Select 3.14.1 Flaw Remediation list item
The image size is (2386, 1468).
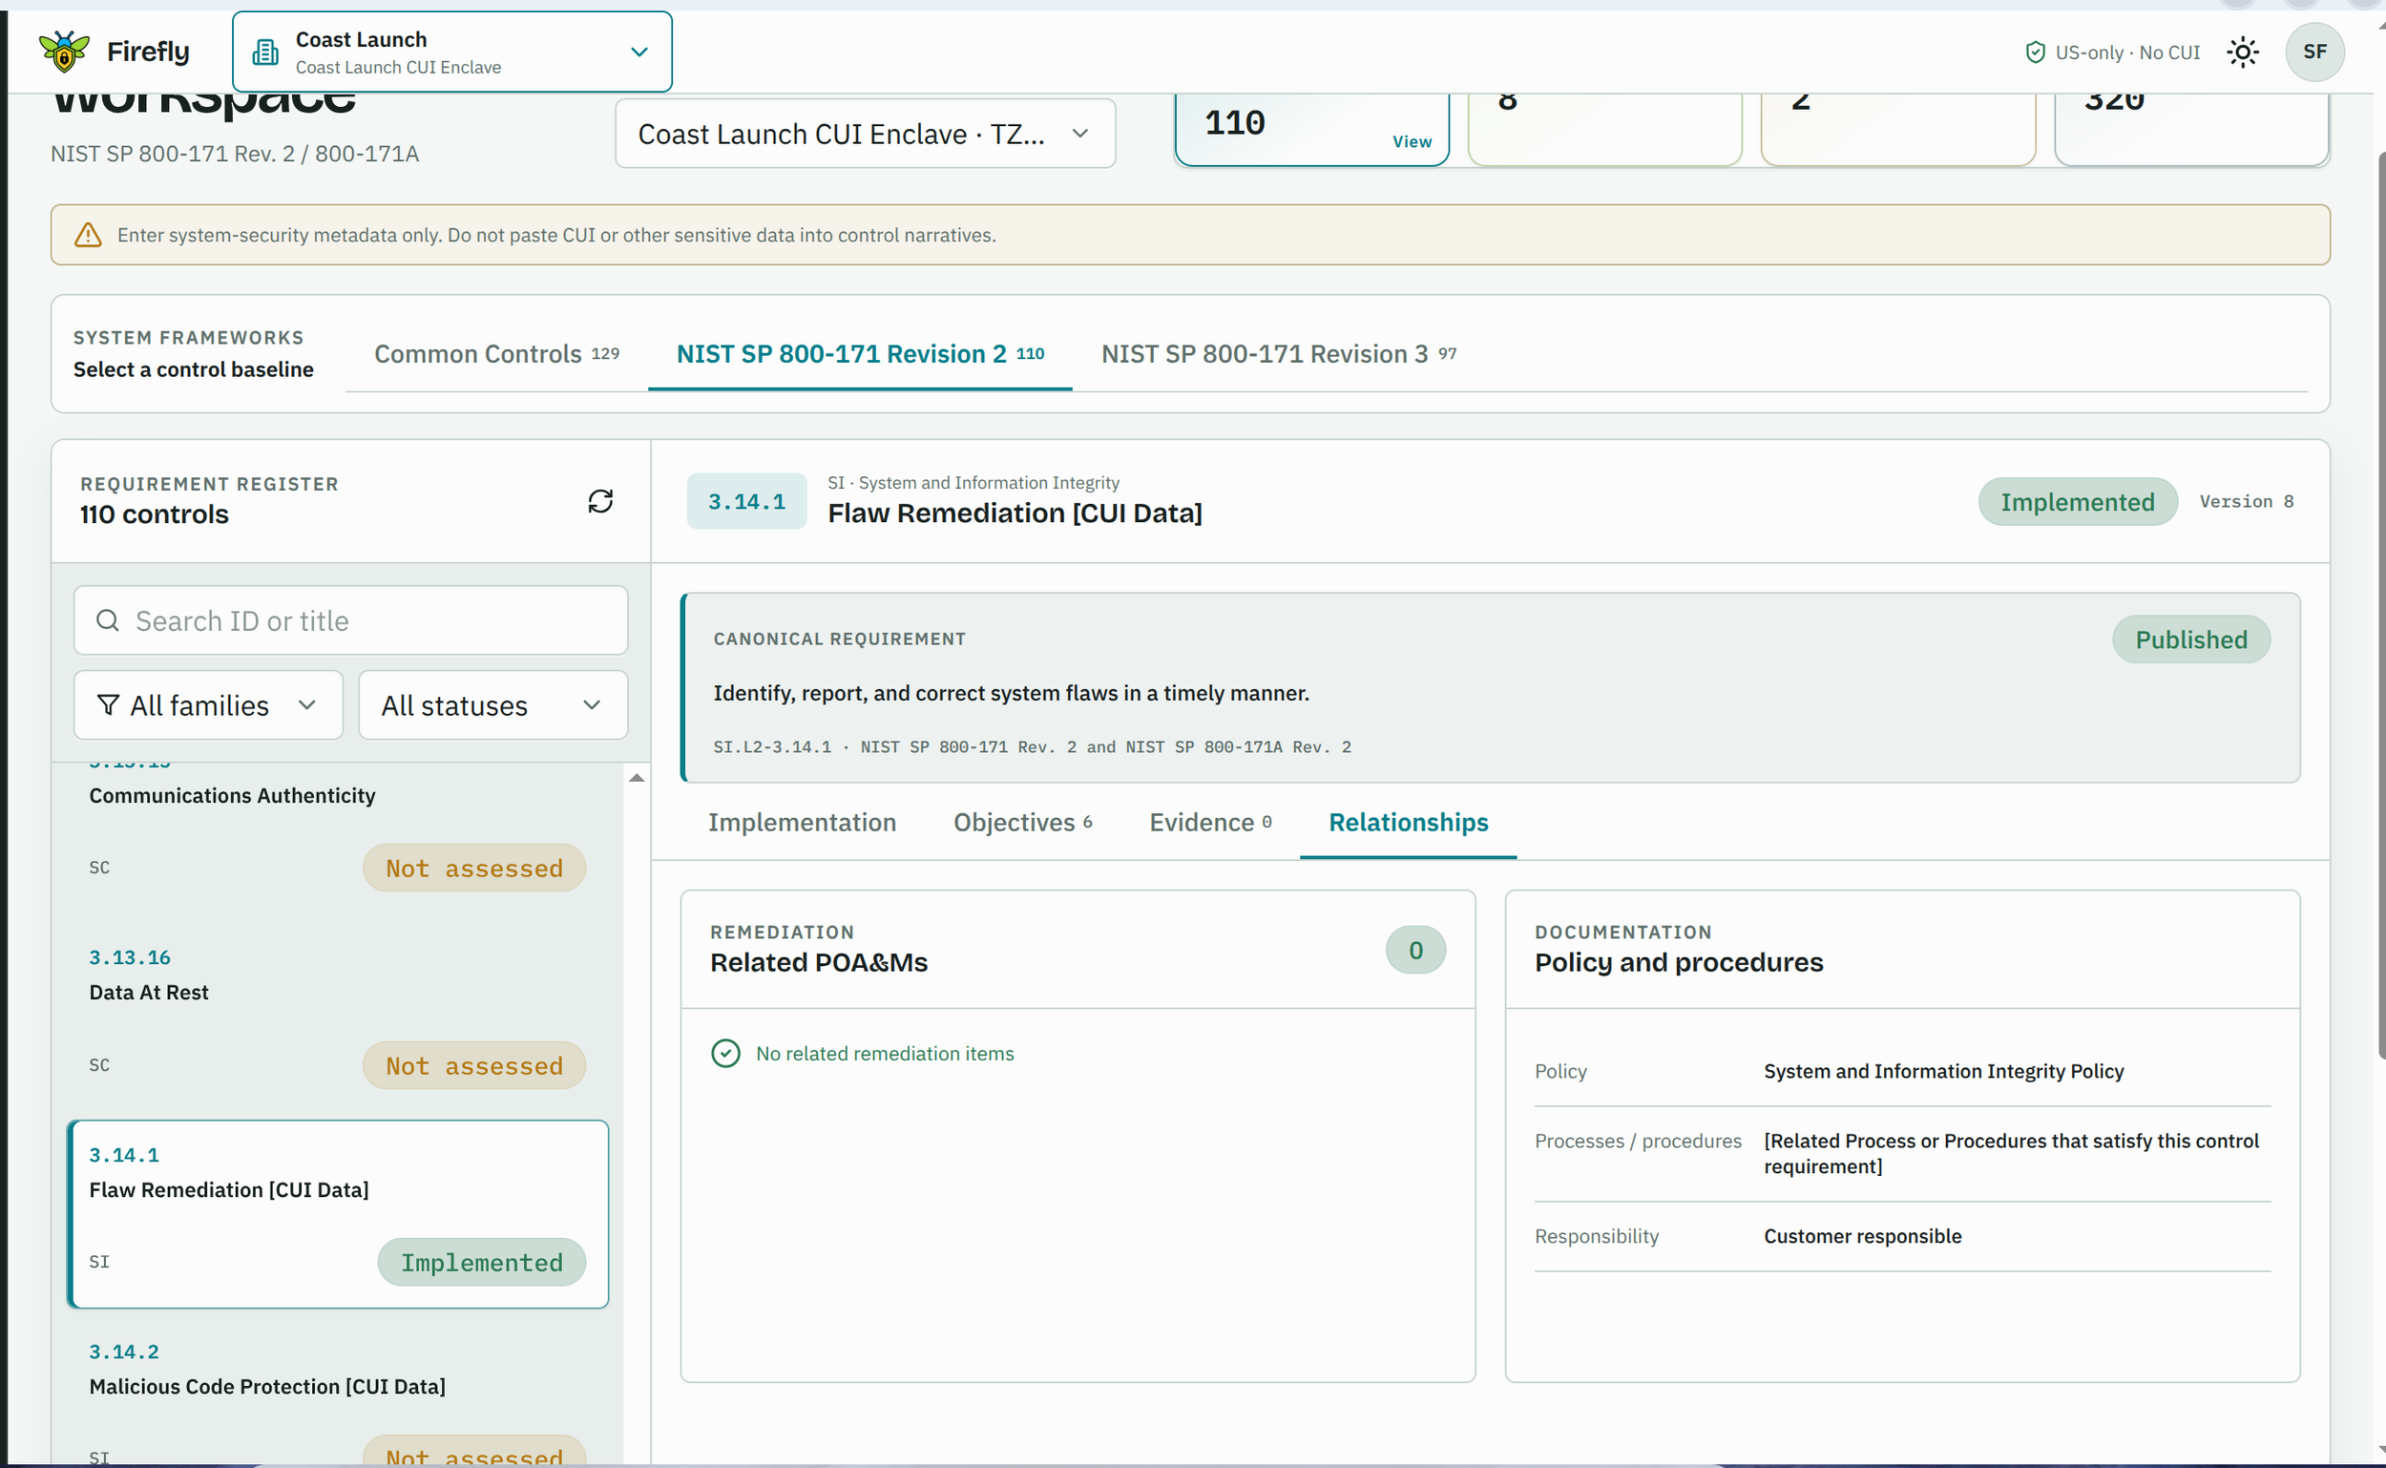[337, 1213]
